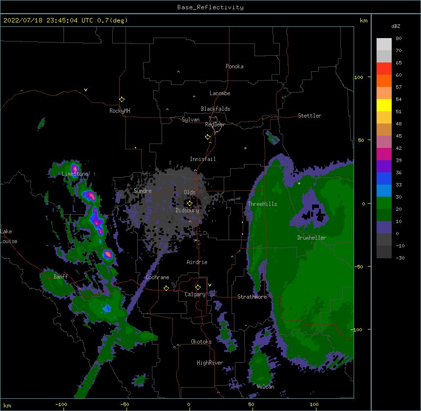Click the Base_Reflectivity title
The height and width of the screenshot is (411, 421).
210,7
